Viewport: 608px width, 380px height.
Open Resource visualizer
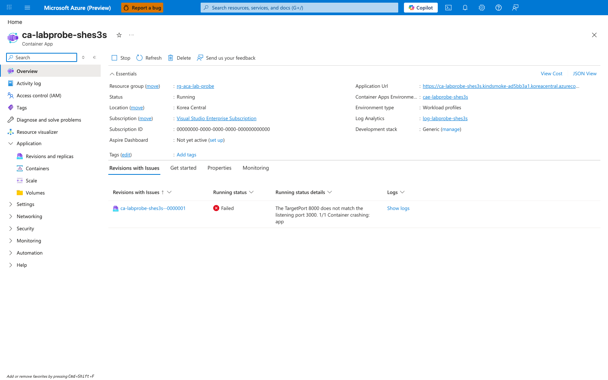(x=37, y=132)
